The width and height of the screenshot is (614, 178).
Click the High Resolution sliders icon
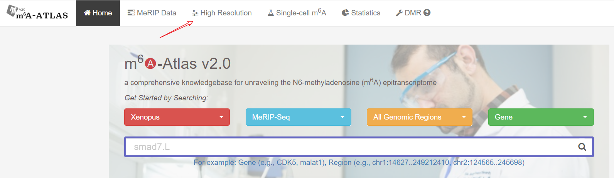pyautogui.click(x=195, y=13)
